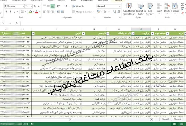Select column D header
The height and width of the screenshot is (126, 186).
pos(175,29)
